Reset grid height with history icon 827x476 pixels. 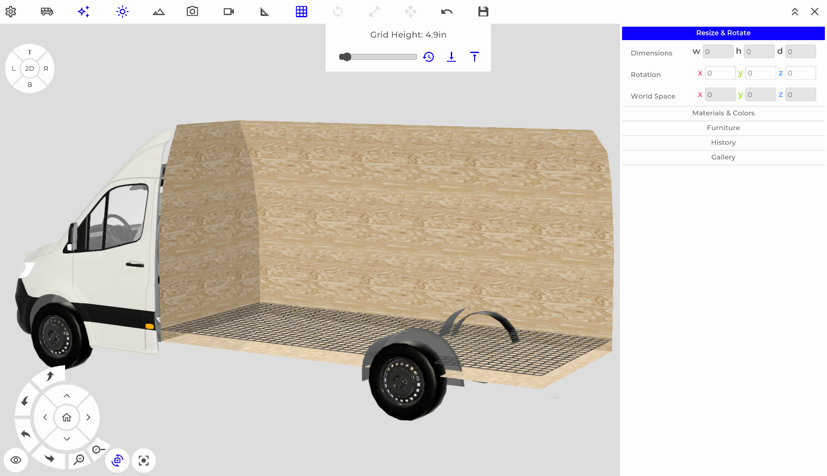tap(428, 57)
